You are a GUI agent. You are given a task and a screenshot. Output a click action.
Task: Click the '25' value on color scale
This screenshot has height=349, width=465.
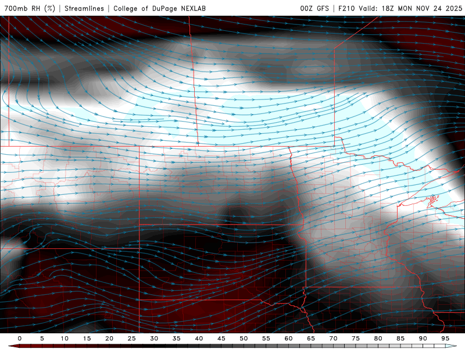click(132, 339)
